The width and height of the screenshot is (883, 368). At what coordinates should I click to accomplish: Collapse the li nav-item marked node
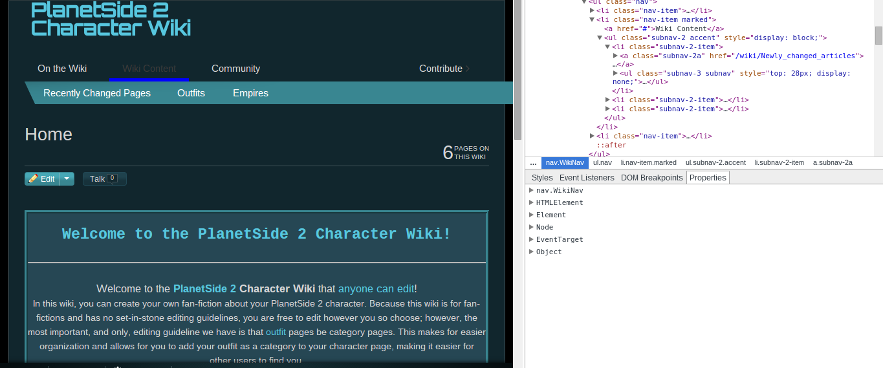click(592, 19)
